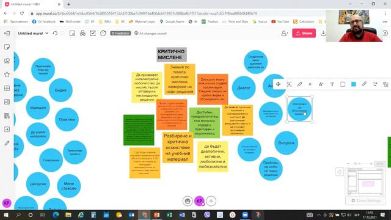Open the YouTube bookmark

coord(280,22)
